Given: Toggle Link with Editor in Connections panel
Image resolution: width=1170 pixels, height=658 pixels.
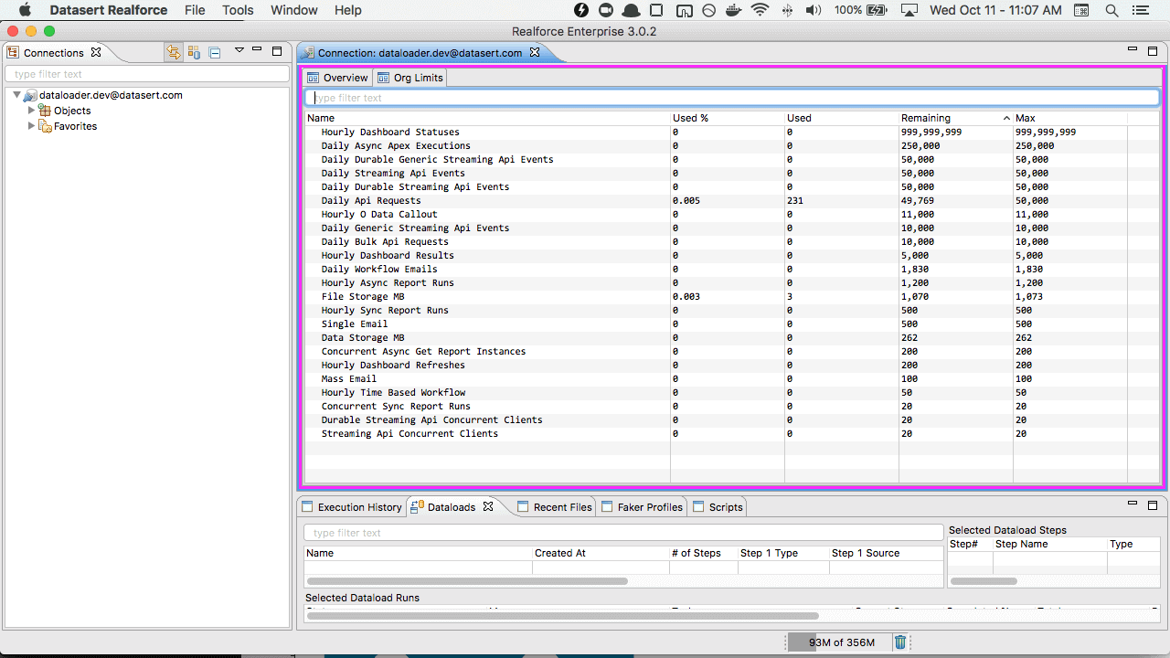Looking at the screenshot, I should click(x=174, y=52).
